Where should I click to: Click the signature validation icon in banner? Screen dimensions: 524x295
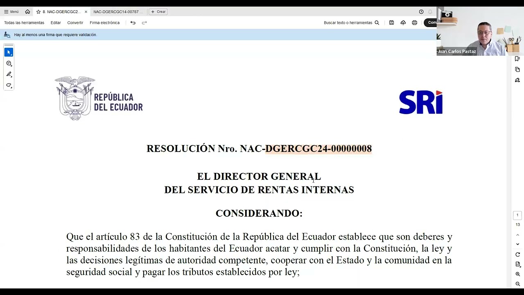(x=7, y=35)
